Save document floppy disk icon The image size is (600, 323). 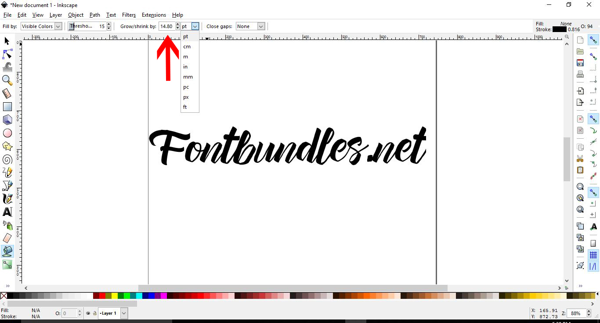pyautogui.click(x=580, y=63)
